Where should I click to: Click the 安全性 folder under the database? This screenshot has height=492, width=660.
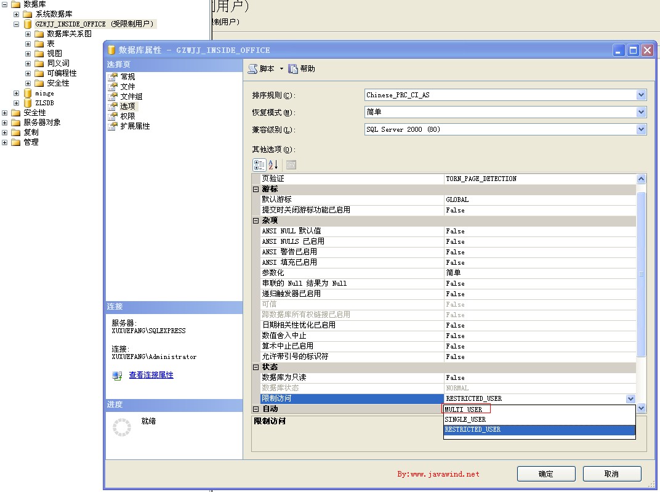tap(39, 83)
